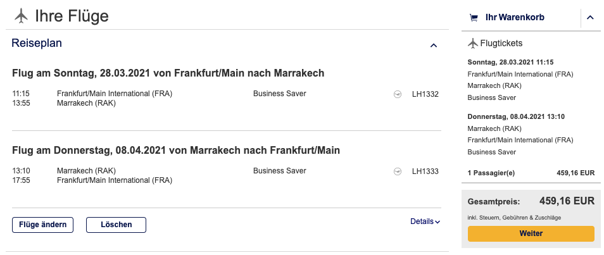
Task: Click the Ihr Warenkorb heading
Action: point(514,18)
